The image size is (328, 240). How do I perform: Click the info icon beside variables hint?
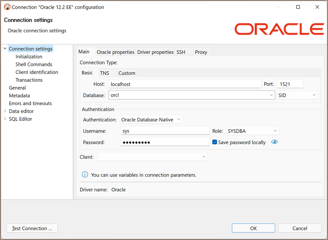85,175
